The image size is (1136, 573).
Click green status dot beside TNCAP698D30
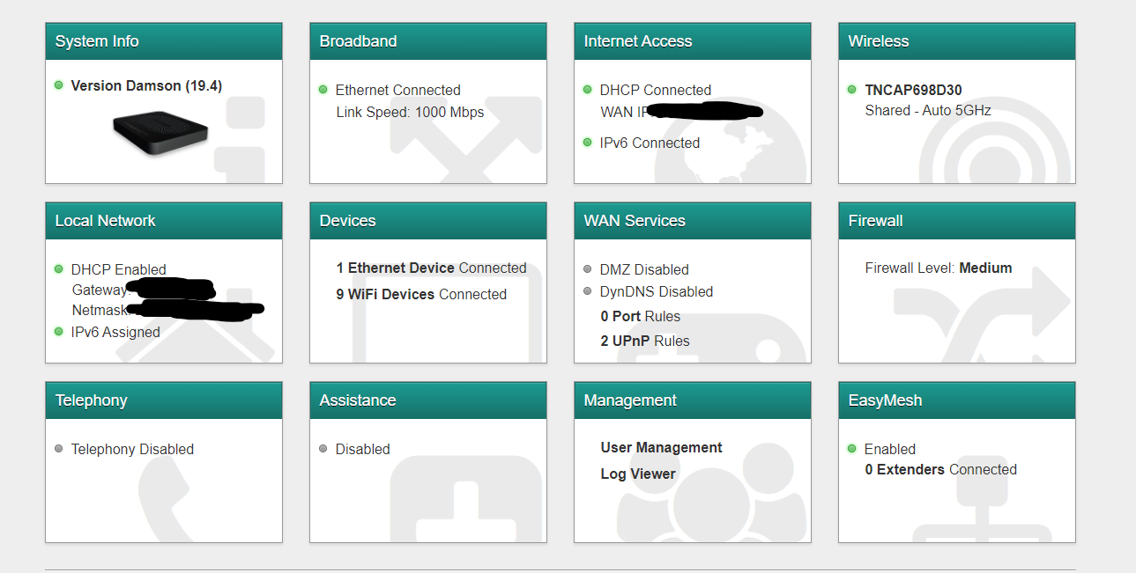pos(852,90)
